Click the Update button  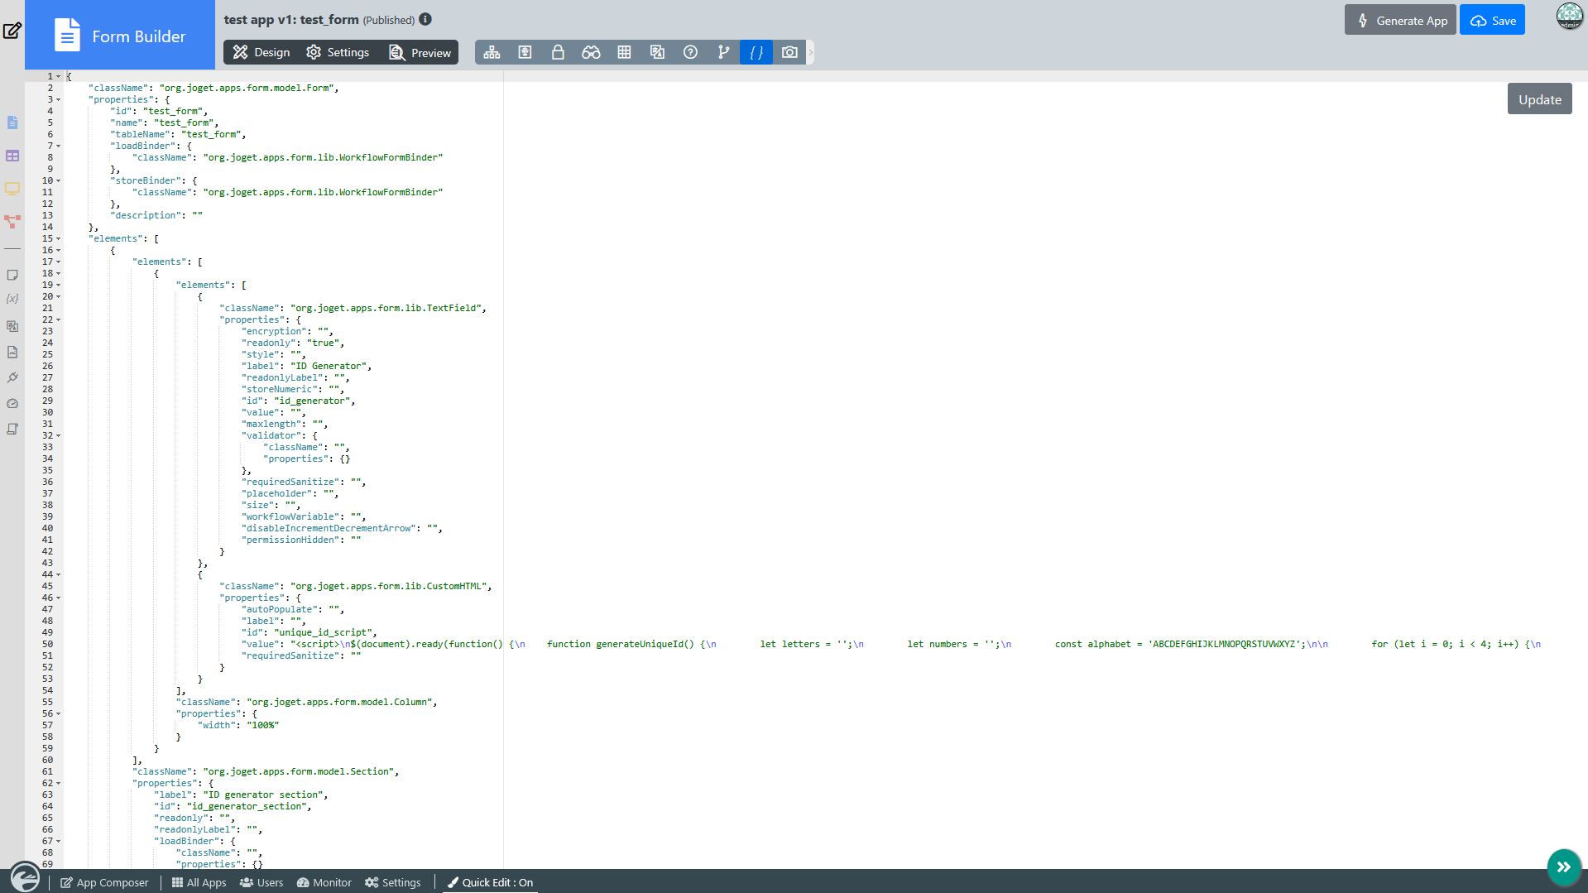pyautogui.click(x=1539, y=99)
